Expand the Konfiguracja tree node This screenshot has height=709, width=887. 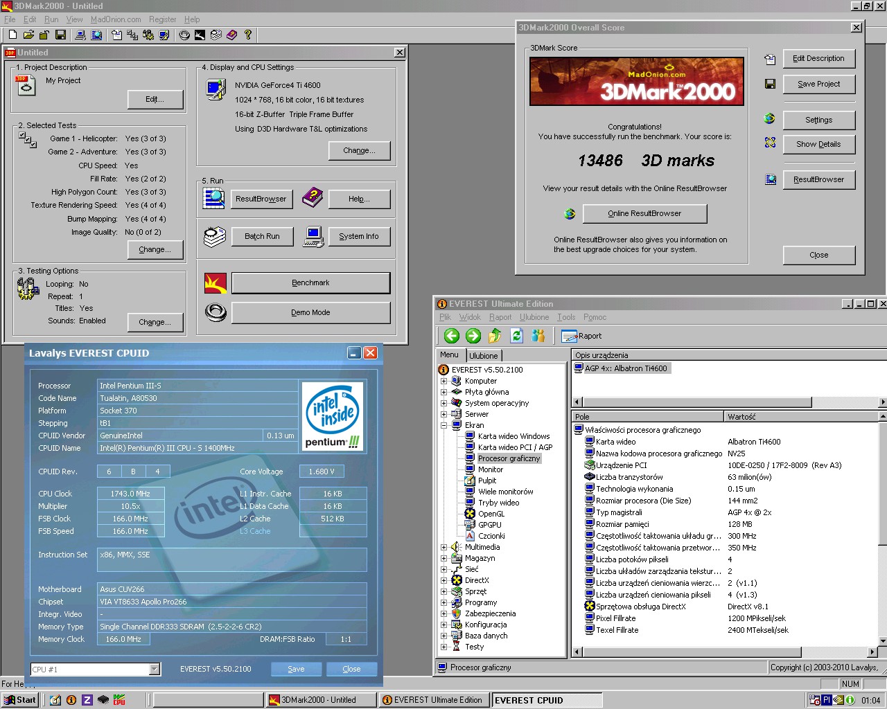pyautogui.click(x=444, y=625)
